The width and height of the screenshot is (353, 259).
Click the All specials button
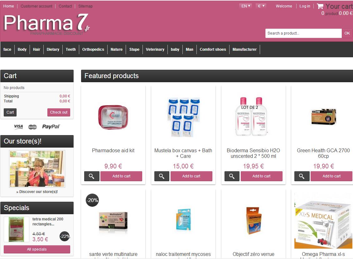point(37,249)
